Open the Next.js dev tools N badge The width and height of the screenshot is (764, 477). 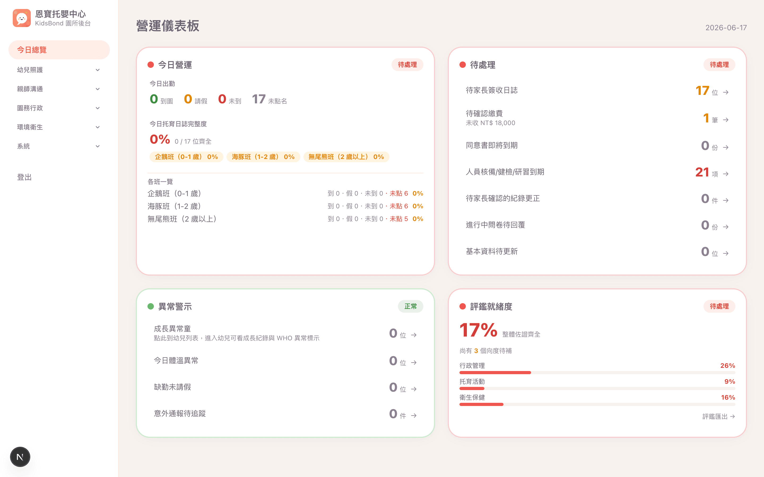20,457
